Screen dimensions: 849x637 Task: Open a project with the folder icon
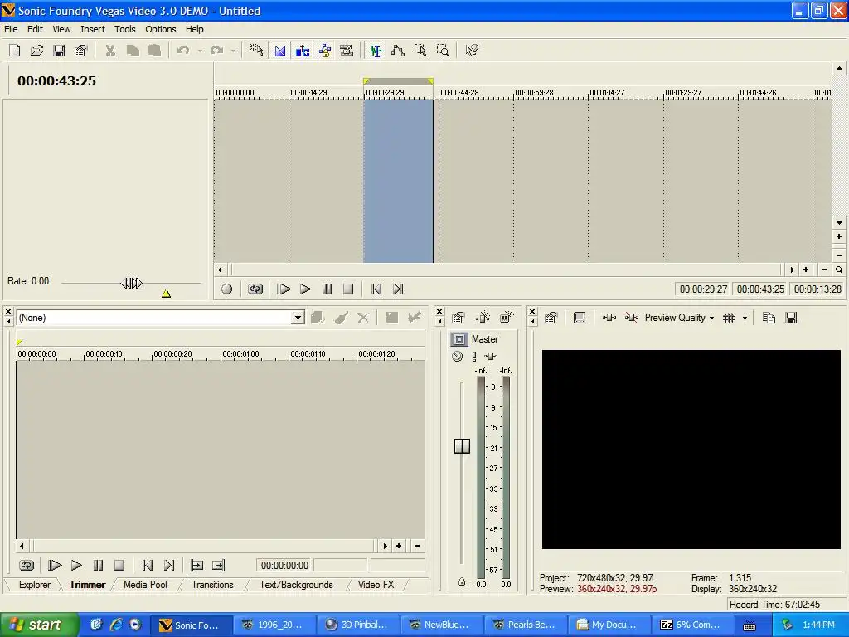(x=36, y=51)
